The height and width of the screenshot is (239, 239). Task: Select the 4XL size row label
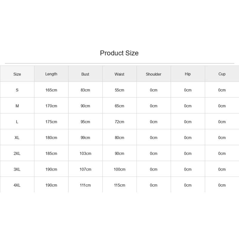pyautogui.click(x=17, y=185)
